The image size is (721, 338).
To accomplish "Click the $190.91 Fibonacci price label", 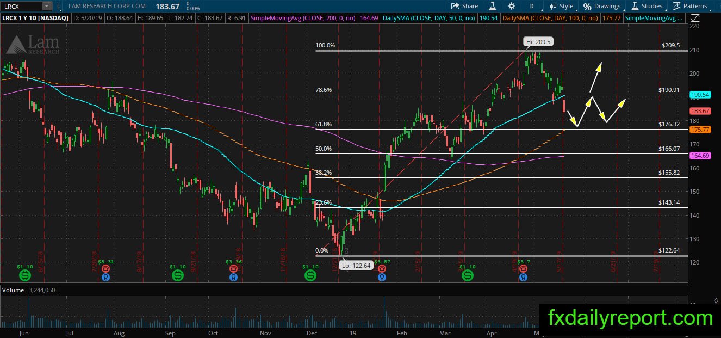I will 670,90.
